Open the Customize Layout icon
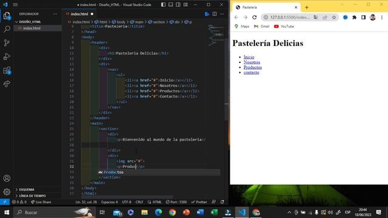The height and width of the screenshot is (218, 388). tap(186, 4)
